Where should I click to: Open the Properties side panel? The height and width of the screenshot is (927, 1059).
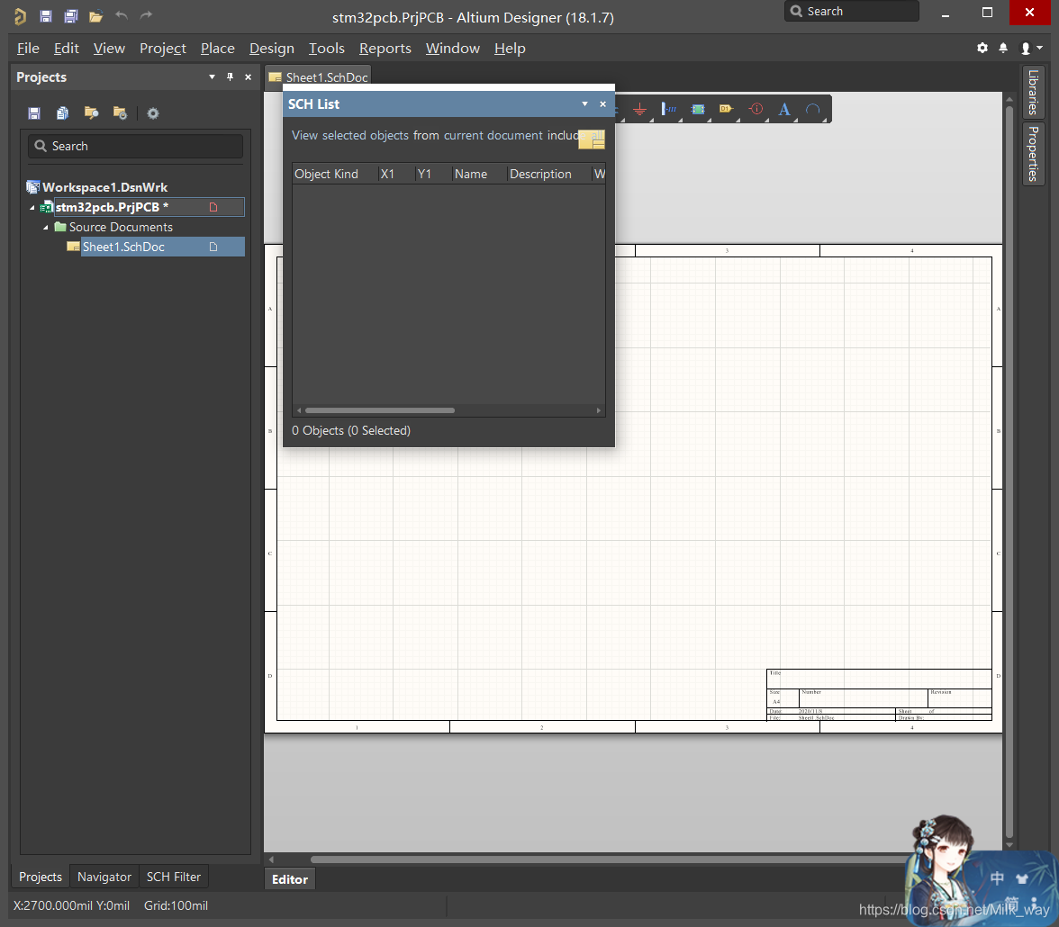(1033, 153)
